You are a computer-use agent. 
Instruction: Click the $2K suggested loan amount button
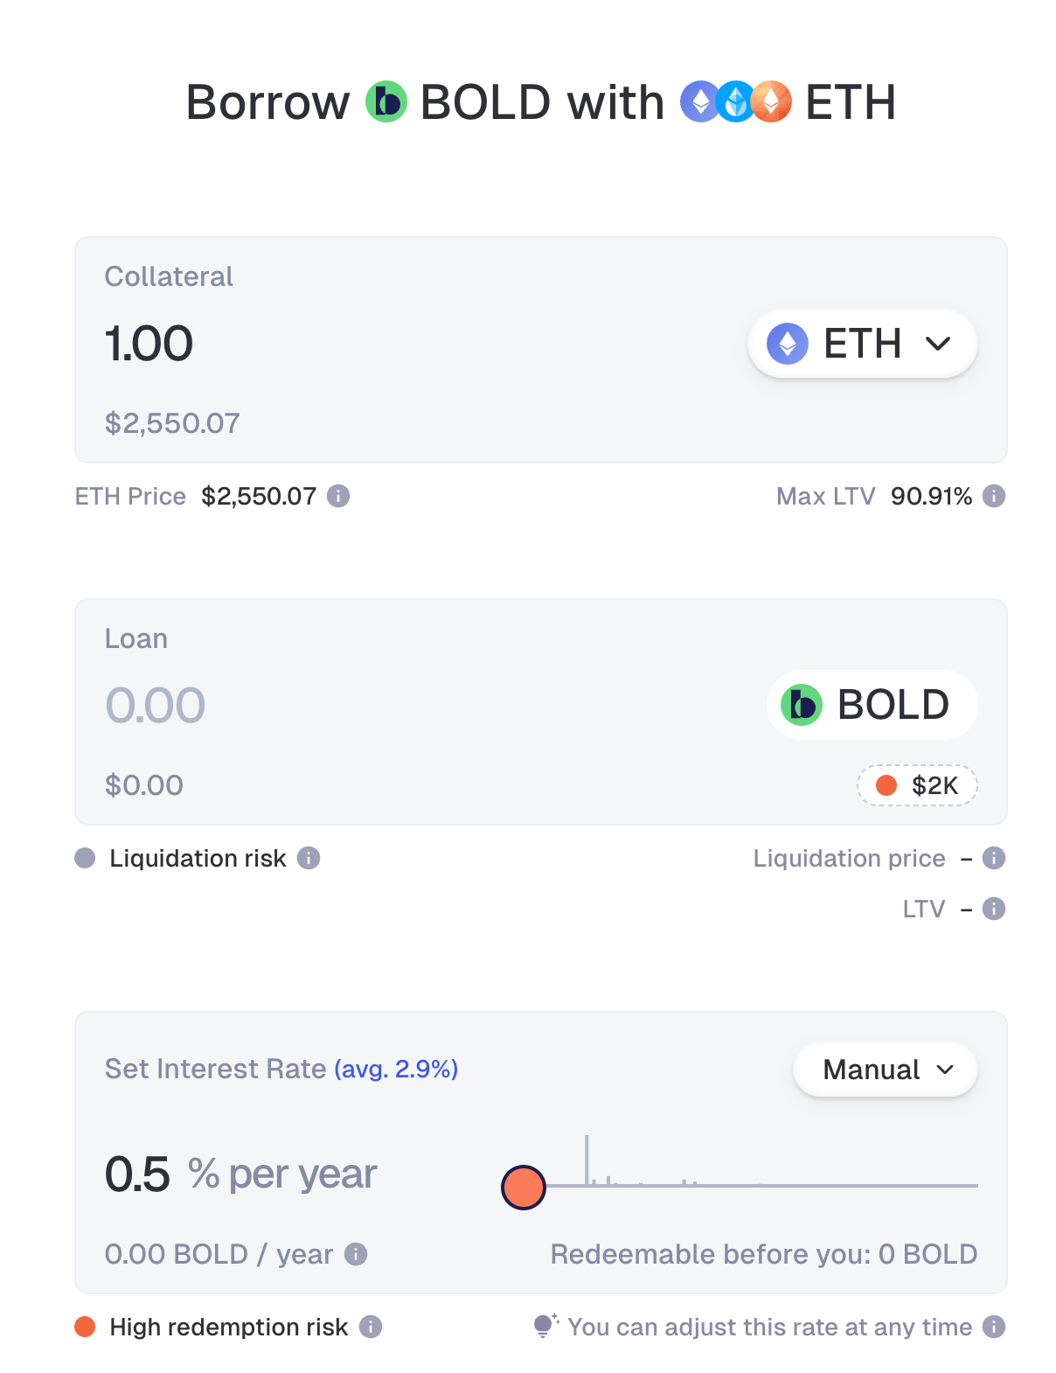pyautogui.click(x=917, y=785)
